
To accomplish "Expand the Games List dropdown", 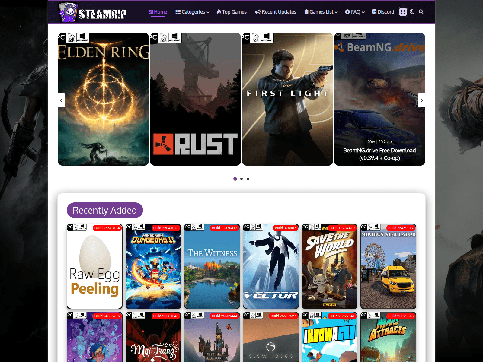I will point(321,12).
